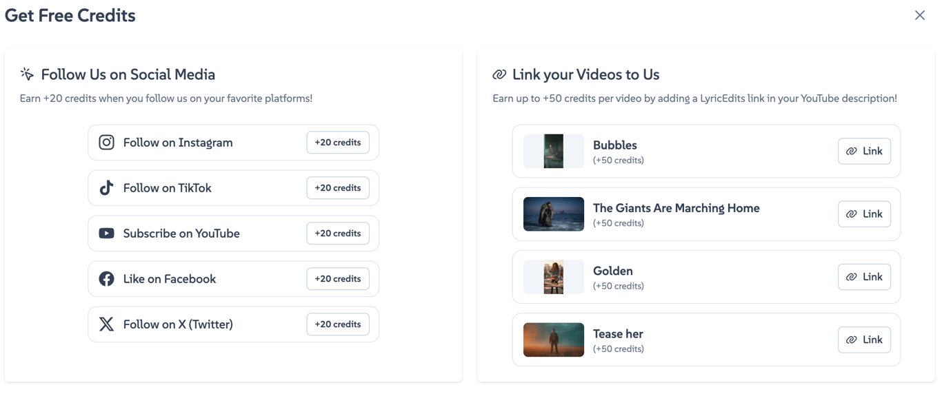
Task: Click the Follow Us on Social Media heading
Action: 128,74
